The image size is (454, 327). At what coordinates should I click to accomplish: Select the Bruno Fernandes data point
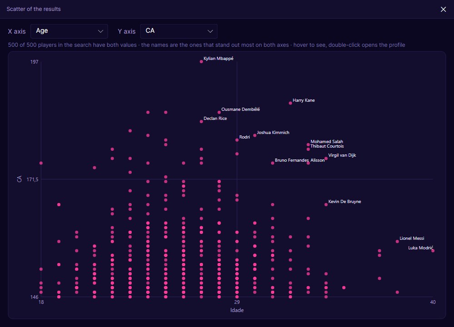pos(272,163)
